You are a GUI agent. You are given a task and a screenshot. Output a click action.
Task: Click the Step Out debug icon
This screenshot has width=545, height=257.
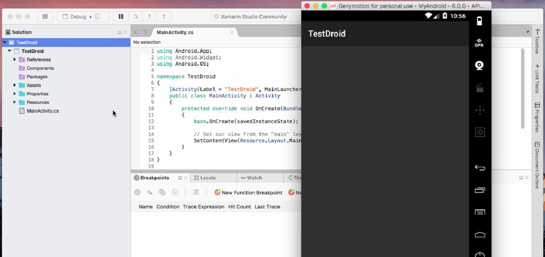pyautogui.click(x=164, y=16)
